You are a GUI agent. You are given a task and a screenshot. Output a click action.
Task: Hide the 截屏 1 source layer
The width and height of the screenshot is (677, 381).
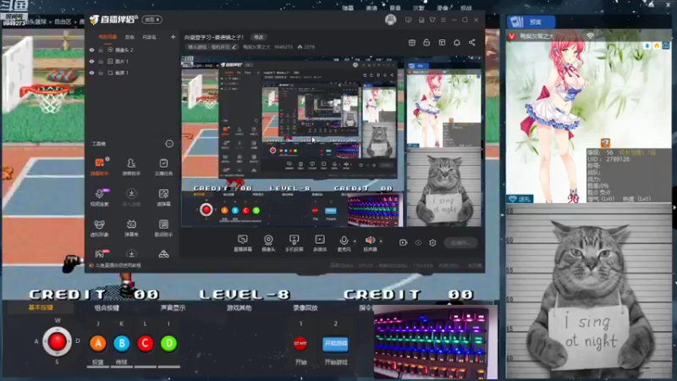click(x=91, y=73)
